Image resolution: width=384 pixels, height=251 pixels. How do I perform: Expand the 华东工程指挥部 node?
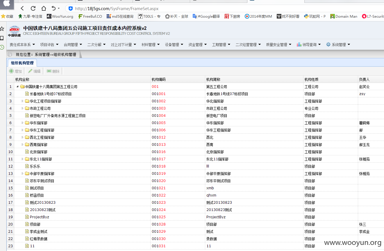[23, 130]
